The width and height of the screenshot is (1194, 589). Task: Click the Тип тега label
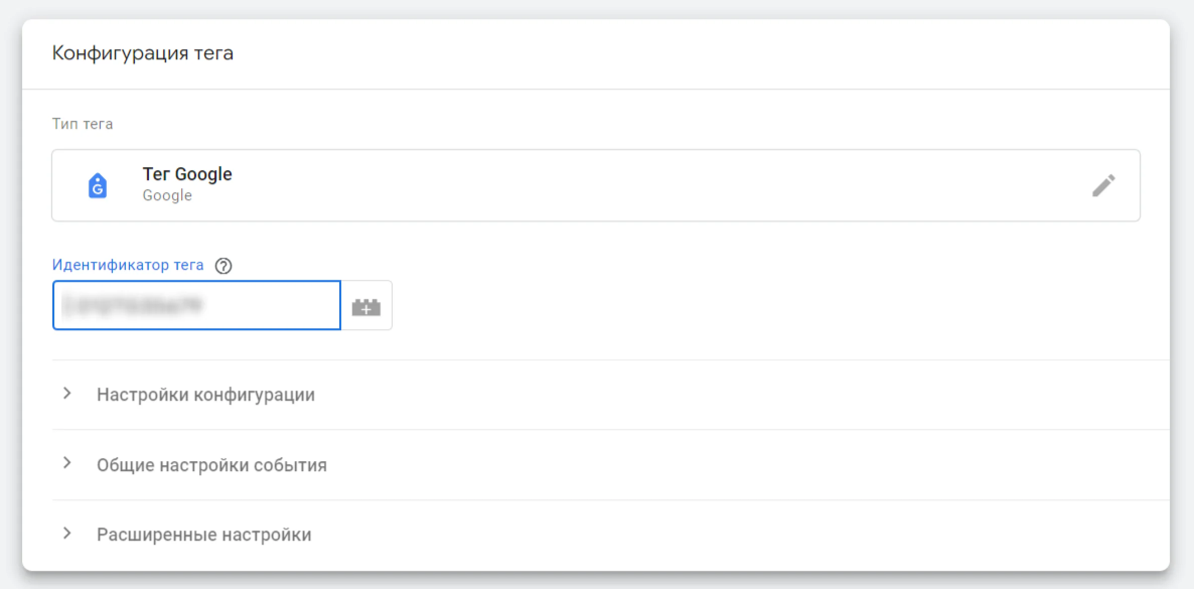pyautogui.click(x=83, y=124)
